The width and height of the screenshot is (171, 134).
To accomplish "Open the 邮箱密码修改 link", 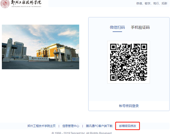I will coord(128,126).
